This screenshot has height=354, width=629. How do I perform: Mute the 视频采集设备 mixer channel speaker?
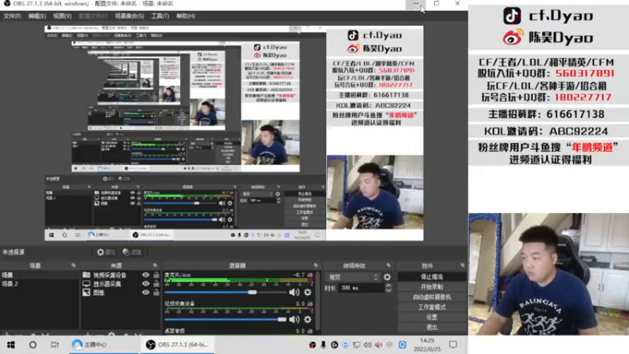click(294, 319)
